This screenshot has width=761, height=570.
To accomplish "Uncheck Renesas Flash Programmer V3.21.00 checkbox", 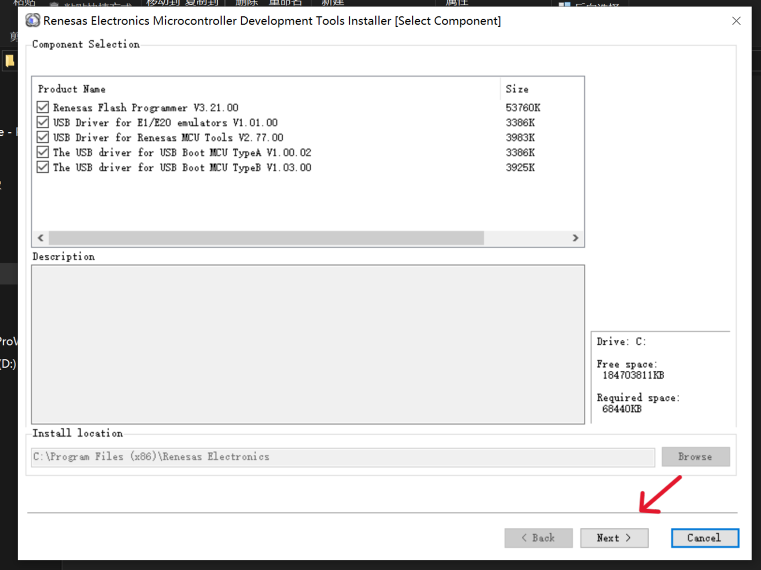I will click(43, 107).
